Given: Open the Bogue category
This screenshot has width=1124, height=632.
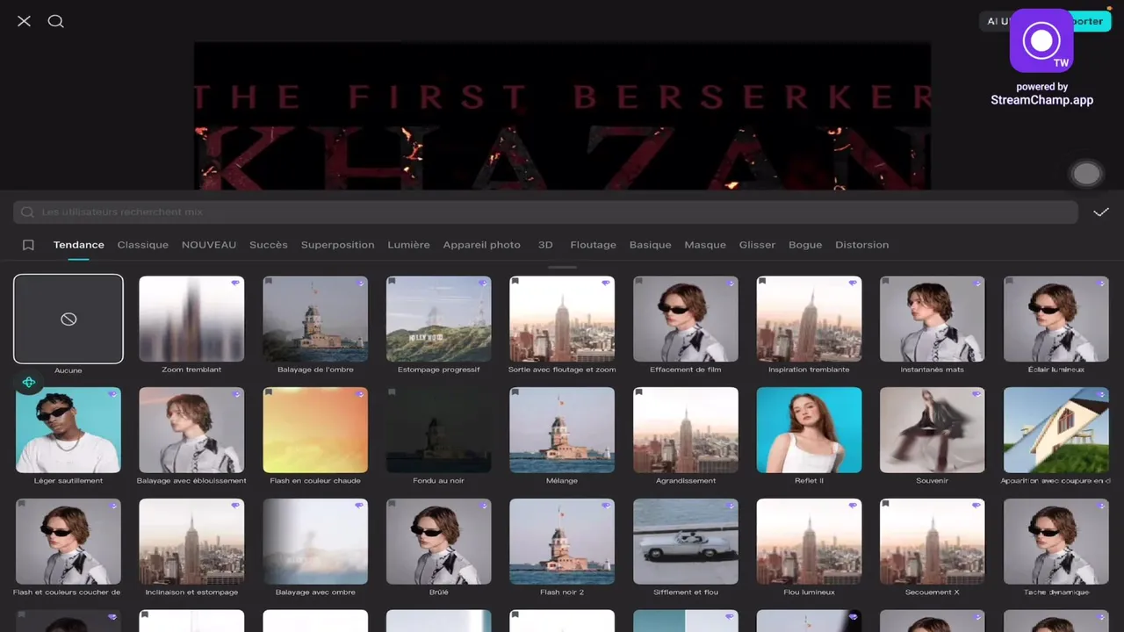Looking at the screenshot, I should tap(805, 245).
